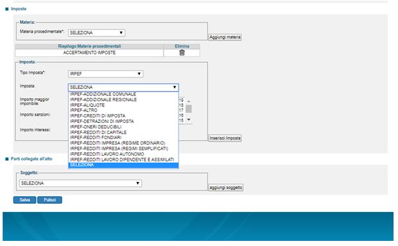398x246 pixels.
Task: Clear the form with Pulisci
Action: [50, 200]
